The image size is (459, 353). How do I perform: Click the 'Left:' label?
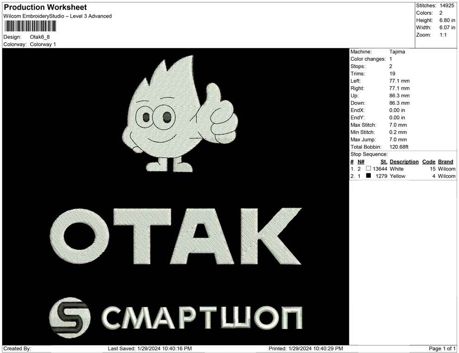(x=356, y=81)
